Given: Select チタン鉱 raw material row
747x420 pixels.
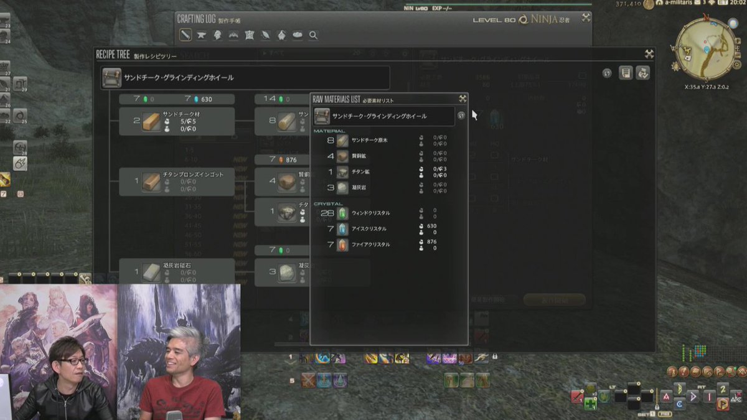Looking at the screenshot, I should coord(390,172).
